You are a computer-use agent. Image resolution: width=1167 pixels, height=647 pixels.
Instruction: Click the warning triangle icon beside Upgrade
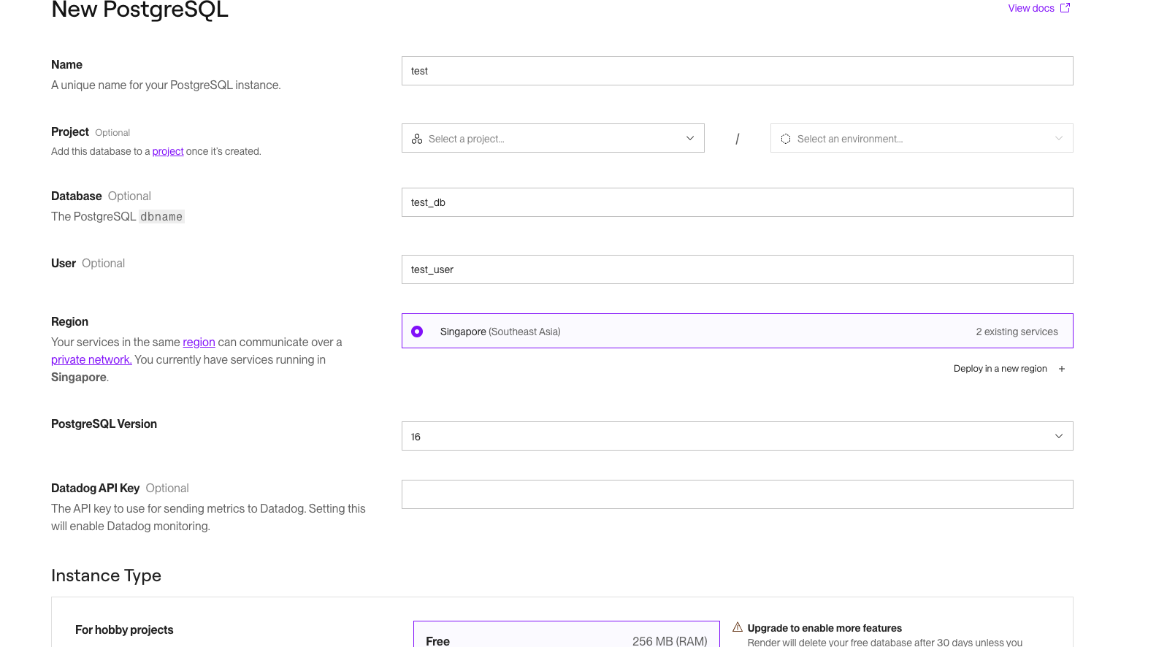pos(738,627)
